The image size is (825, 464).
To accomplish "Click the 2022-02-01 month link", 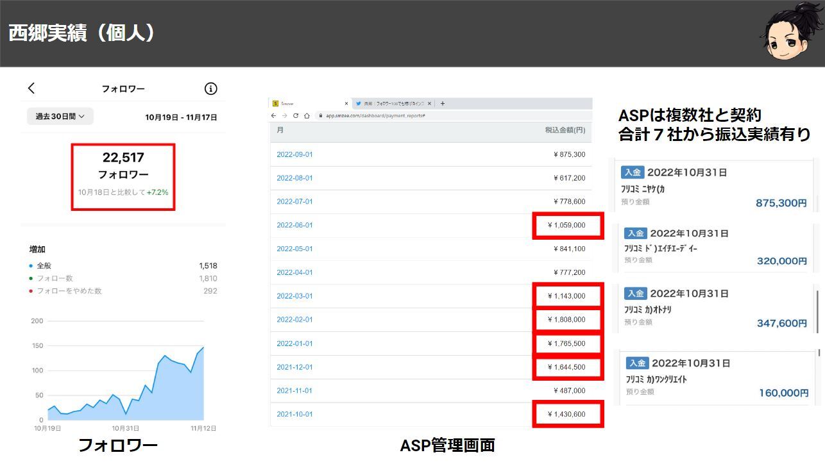I will tap(294, 319).
